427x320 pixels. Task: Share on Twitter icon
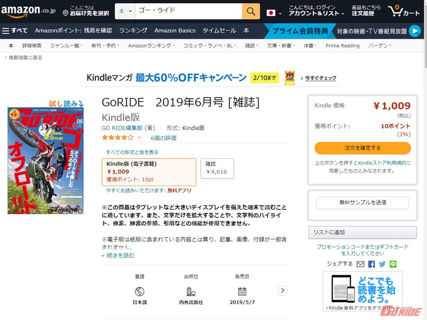[382, 264]
